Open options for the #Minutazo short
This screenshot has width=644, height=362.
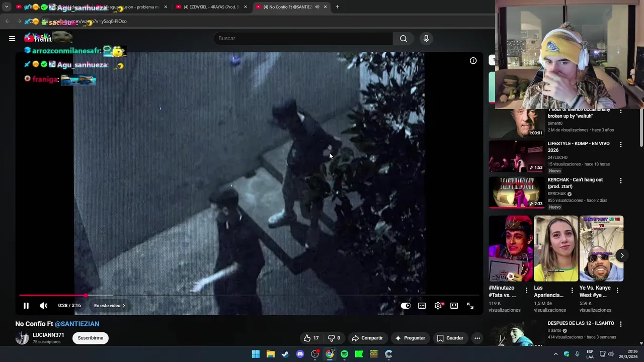527,290
